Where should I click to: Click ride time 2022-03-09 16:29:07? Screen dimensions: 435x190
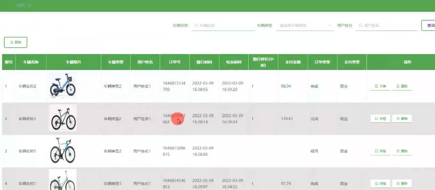click(x=203, y=183)
